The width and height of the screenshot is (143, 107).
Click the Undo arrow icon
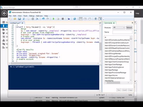click(43, 19)
